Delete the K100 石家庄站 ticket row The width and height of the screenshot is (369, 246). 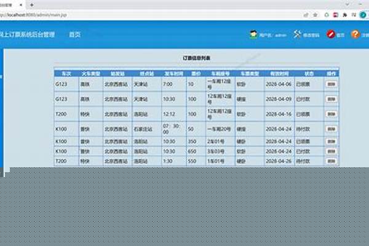click(x=331, y=129)
